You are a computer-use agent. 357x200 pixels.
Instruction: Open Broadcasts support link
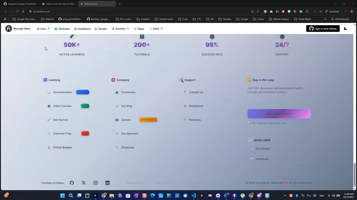tap(196, 106)
